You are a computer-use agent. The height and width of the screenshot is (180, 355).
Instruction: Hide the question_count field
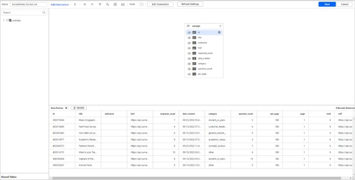[x=189, y=69]
